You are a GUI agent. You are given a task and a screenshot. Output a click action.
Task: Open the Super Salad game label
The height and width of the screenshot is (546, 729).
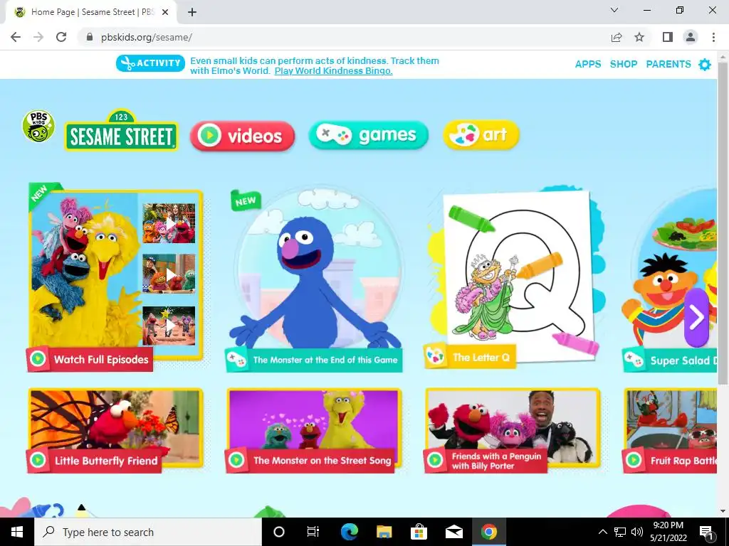669,360
